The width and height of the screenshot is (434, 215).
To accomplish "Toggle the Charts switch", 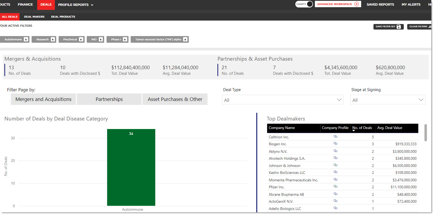I will pos(304,4).
